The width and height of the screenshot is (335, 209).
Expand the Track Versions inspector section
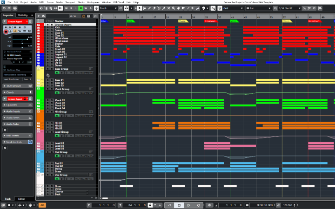pyautogui.click(x=18, y=86)
